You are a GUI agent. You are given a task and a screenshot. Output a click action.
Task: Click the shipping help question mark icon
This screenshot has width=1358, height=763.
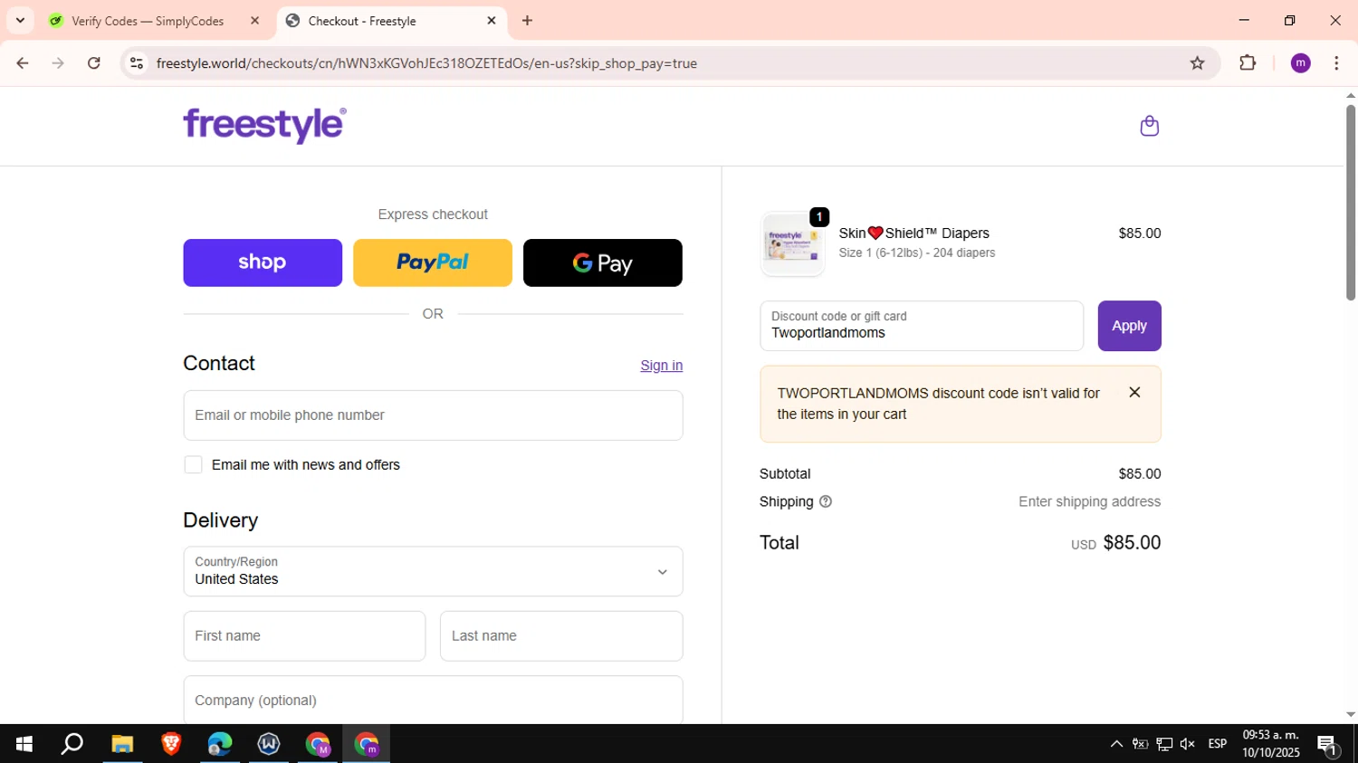(825, 501)
